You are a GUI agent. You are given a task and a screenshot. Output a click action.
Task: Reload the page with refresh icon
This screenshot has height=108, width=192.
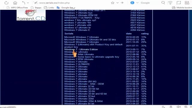coord(6,3)
